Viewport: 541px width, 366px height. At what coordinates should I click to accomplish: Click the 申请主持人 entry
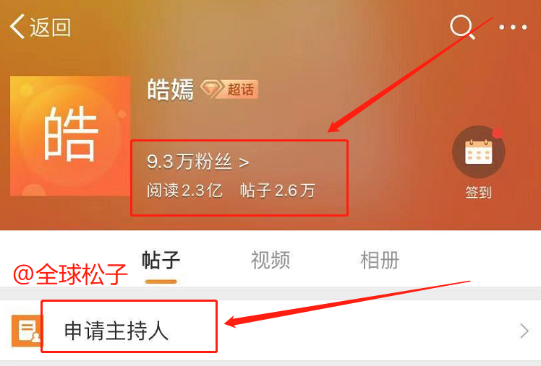click(x=116, y=331)
